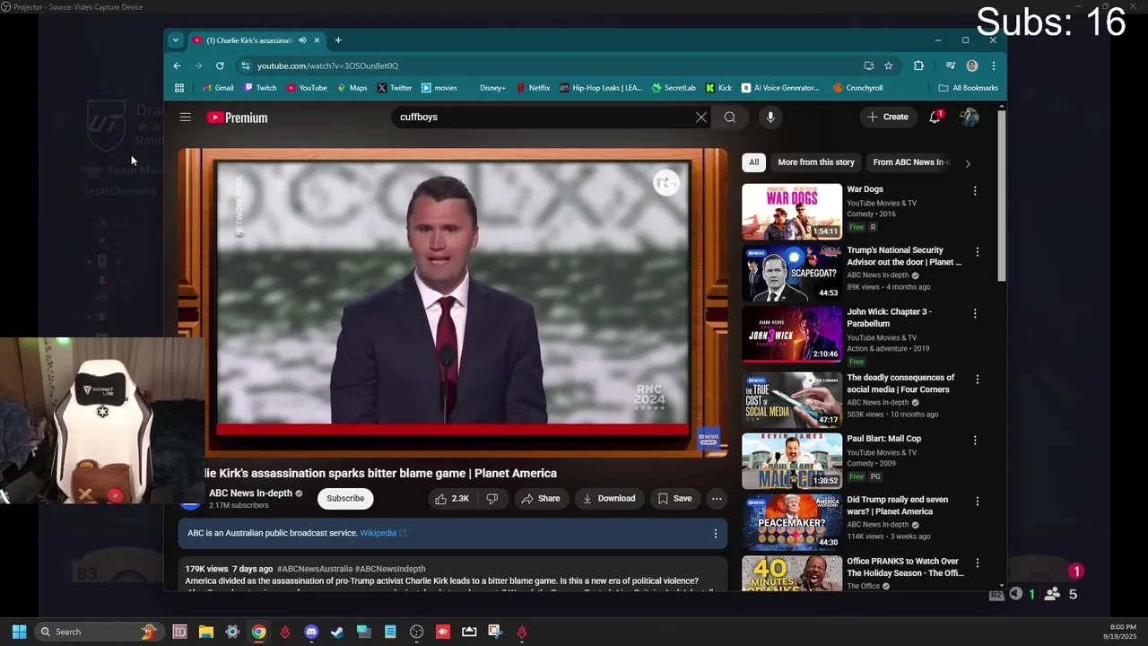Open Chrome media controls icon
This screenshot has width=1148, height=646.
click(951, 65)
